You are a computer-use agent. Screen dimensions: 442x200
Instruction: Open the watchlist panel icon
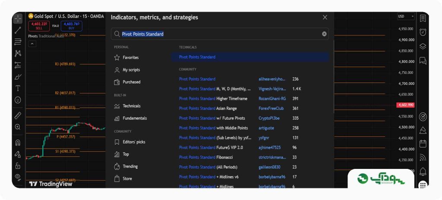click(x=423, y=18)
